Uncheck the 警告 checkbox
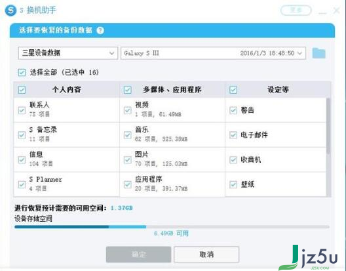This screenshot has width=346, height=271. coord(233,110)
